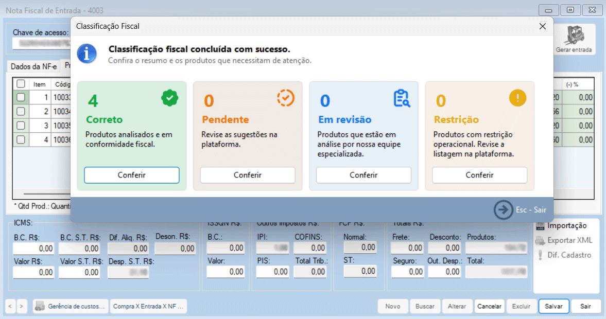Click Conferir under Correto
This screenshot has height=319, width=606.
click(132, 175)
